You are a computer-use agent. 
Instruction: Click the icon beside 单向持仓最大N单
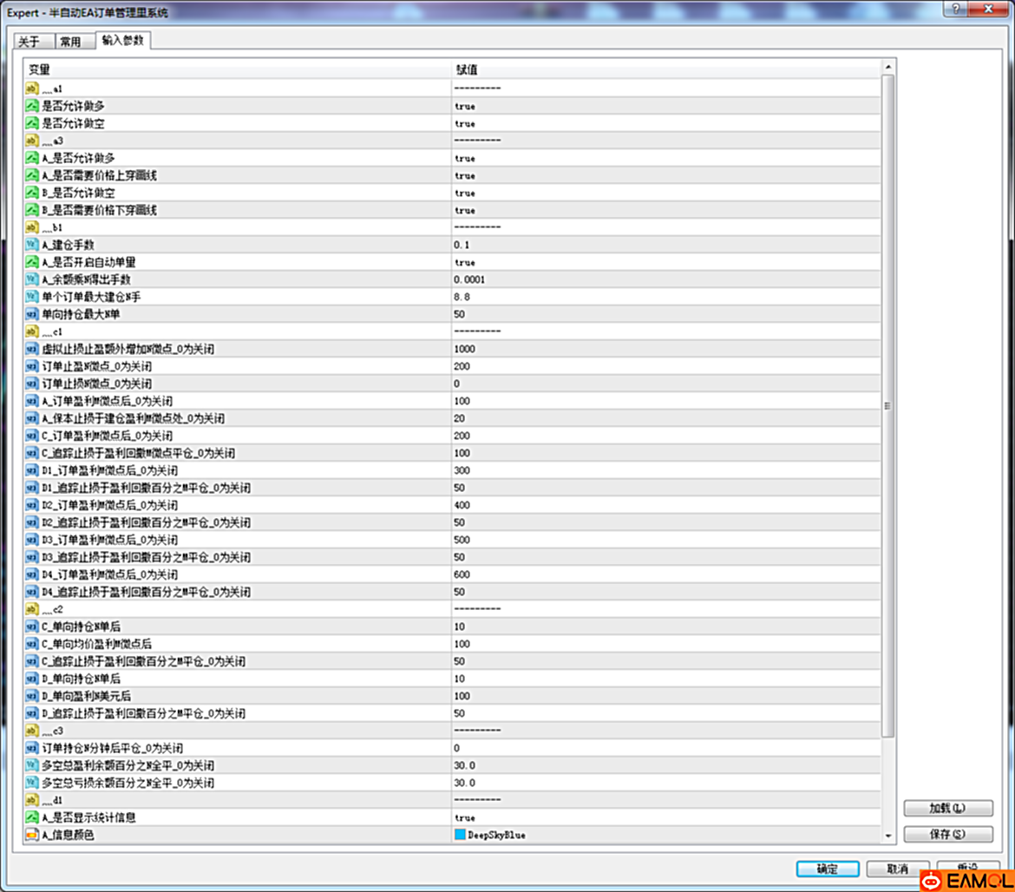coord(33,314)
